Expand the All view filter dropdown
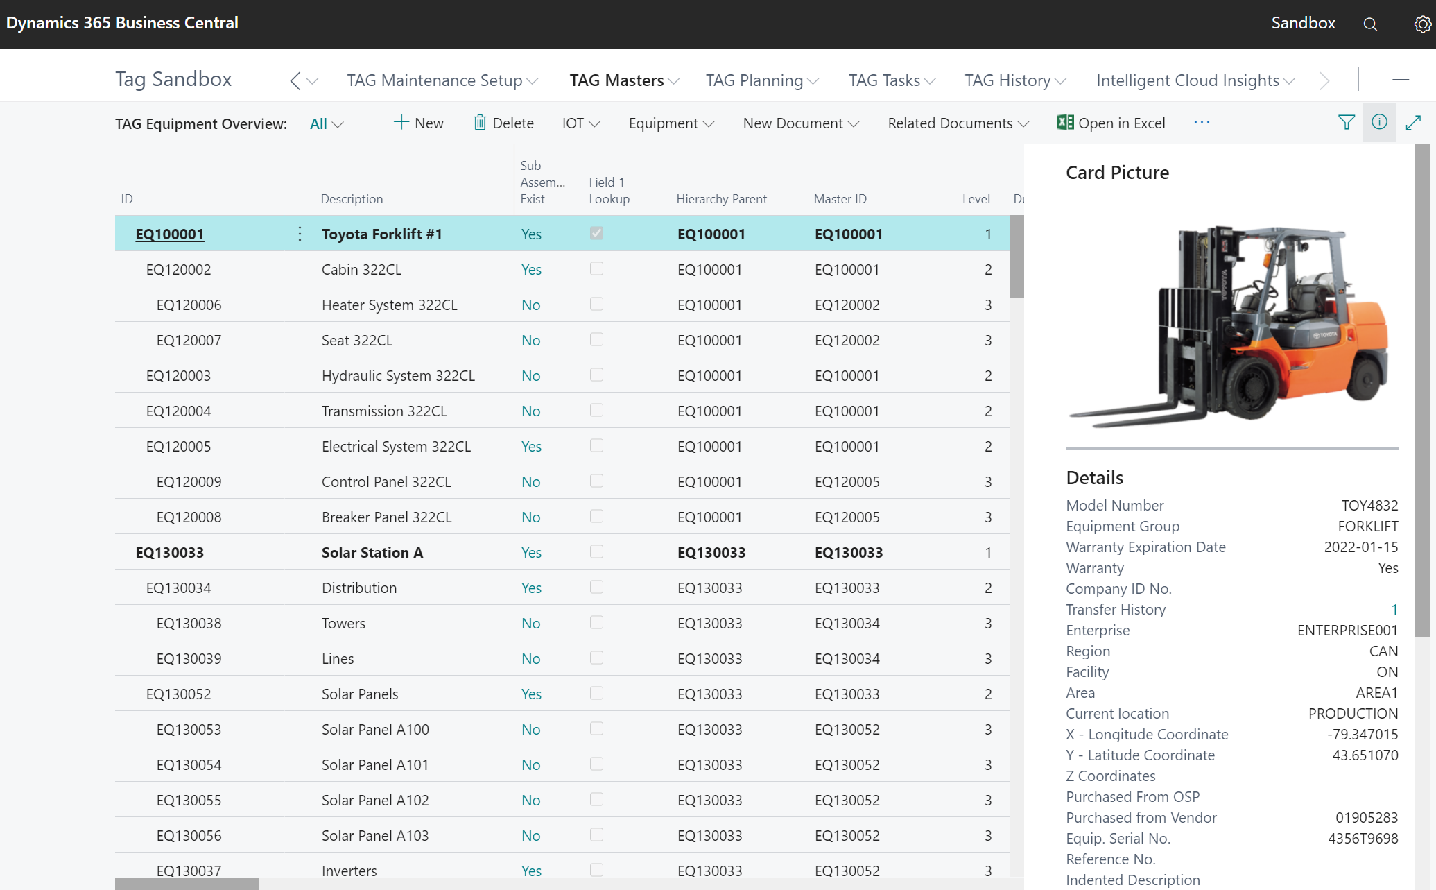 [327, 123]
